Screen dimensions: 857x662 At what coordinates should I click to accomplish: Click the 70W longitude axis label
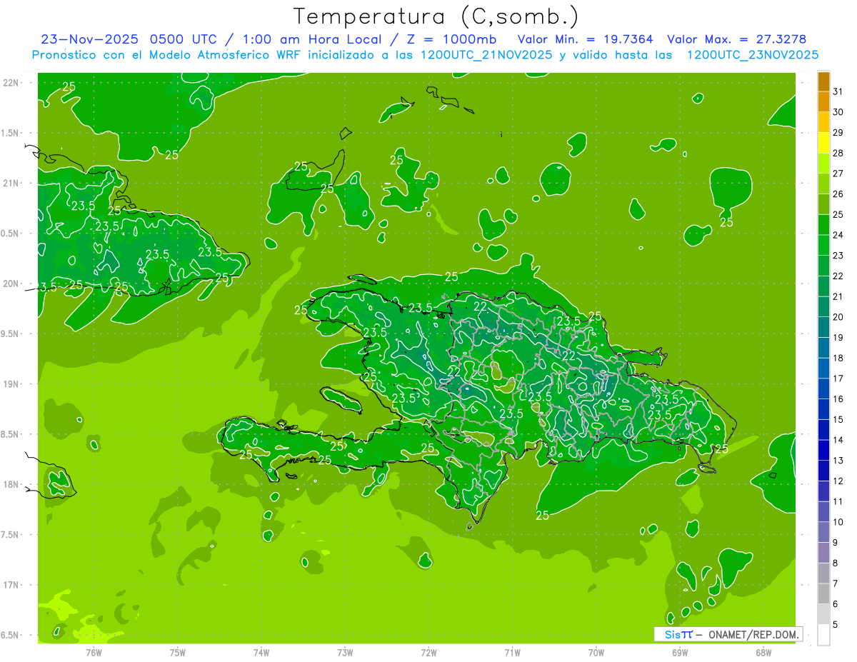point(596,652)
